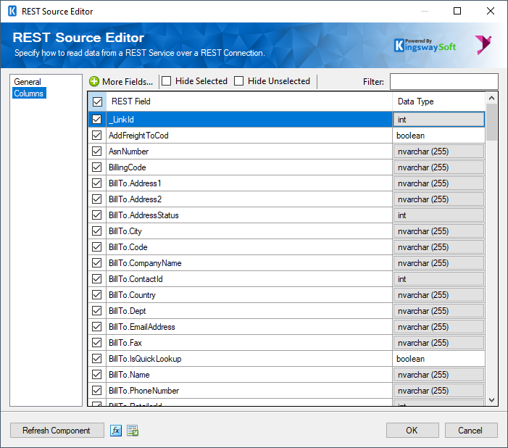Viewport: 508px width, 448px height.
Task: Select the Columns page
Action: [29, 94]
